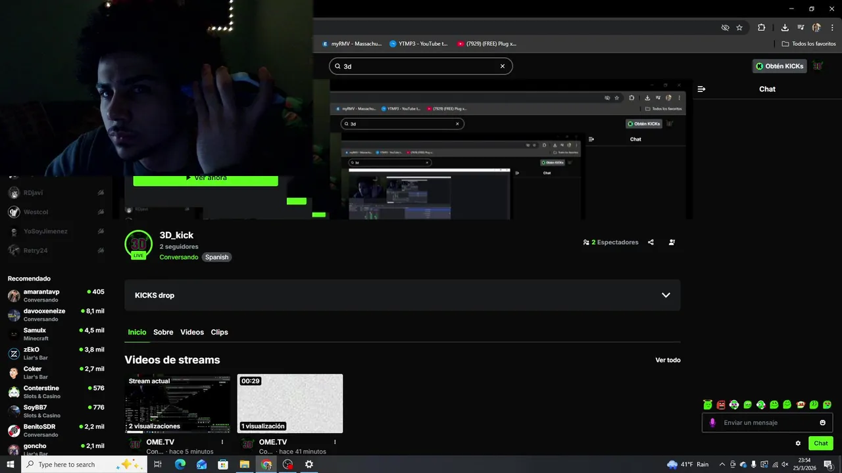The width and height of the screenshot is (842, 473).
Task: Open File Explorer from the taskbar
Action: click(245, 464)
